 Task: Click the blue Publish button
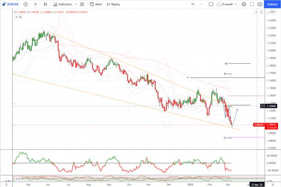click(x=272, y=4)
